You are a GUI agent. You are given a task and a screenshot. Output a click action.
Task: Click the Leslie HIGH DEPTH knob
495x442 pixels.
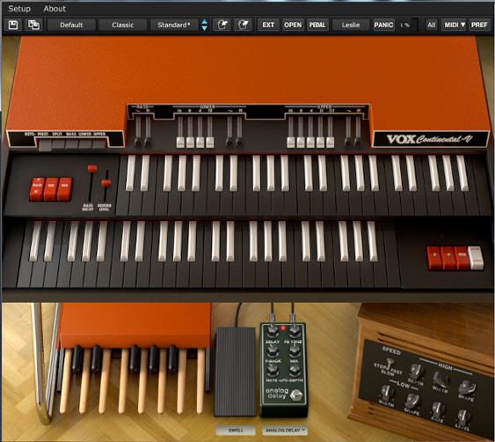417,371
